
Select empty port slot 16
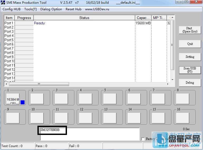(182, 118)
